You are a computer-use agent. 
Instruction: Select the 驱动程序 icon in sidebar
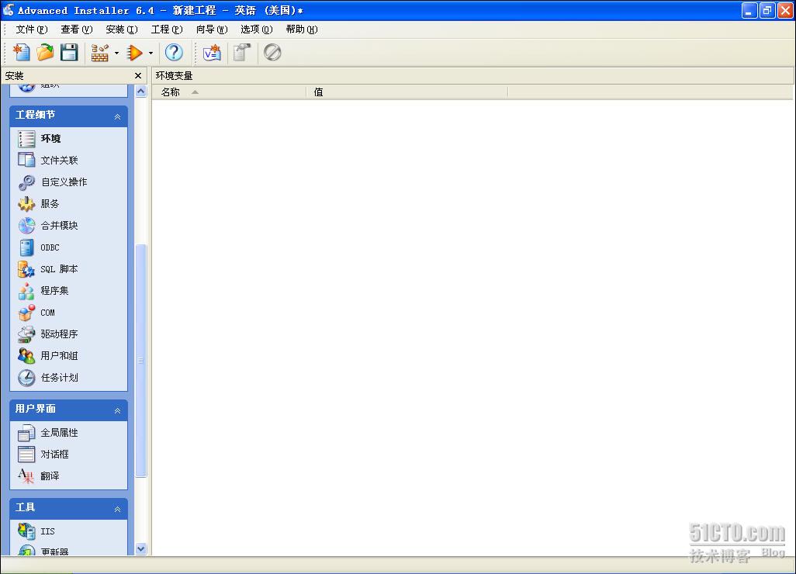click(x=27, y=334)
